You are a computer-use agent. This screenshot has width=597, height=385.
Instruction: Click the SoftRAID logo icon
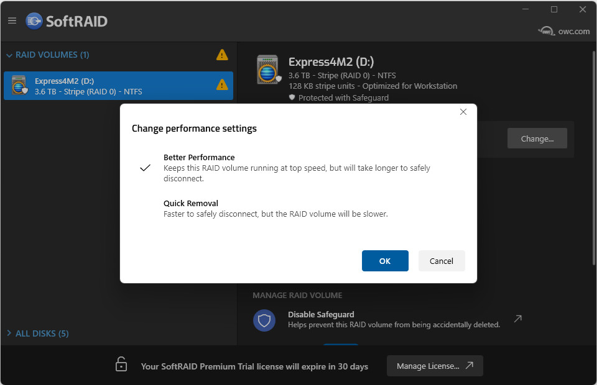tap(34, 21)
